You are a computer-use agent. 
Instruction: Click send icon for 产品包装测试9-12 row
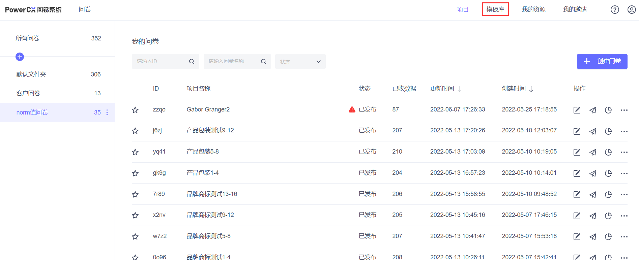point(592,131)
